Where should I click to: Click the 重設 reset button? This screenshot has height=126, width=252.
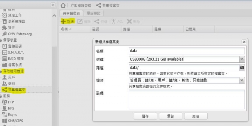170,116
